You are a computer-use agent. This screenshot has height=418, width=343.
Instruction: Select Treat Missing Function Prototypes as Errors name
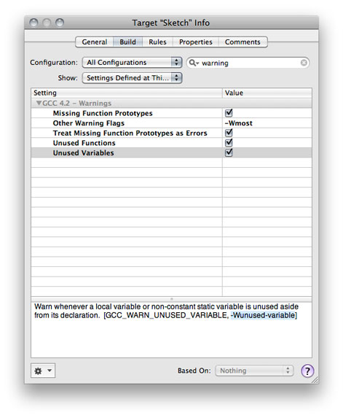[x=130, y=133]
